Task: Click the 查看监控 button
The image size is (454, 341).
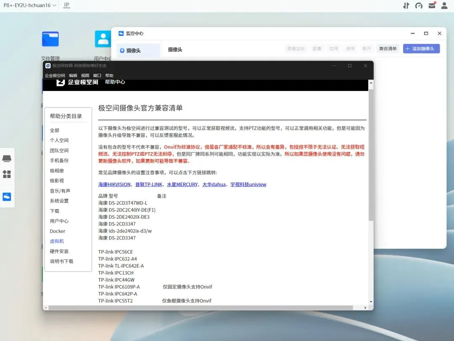Action: (x=296, y=49)
